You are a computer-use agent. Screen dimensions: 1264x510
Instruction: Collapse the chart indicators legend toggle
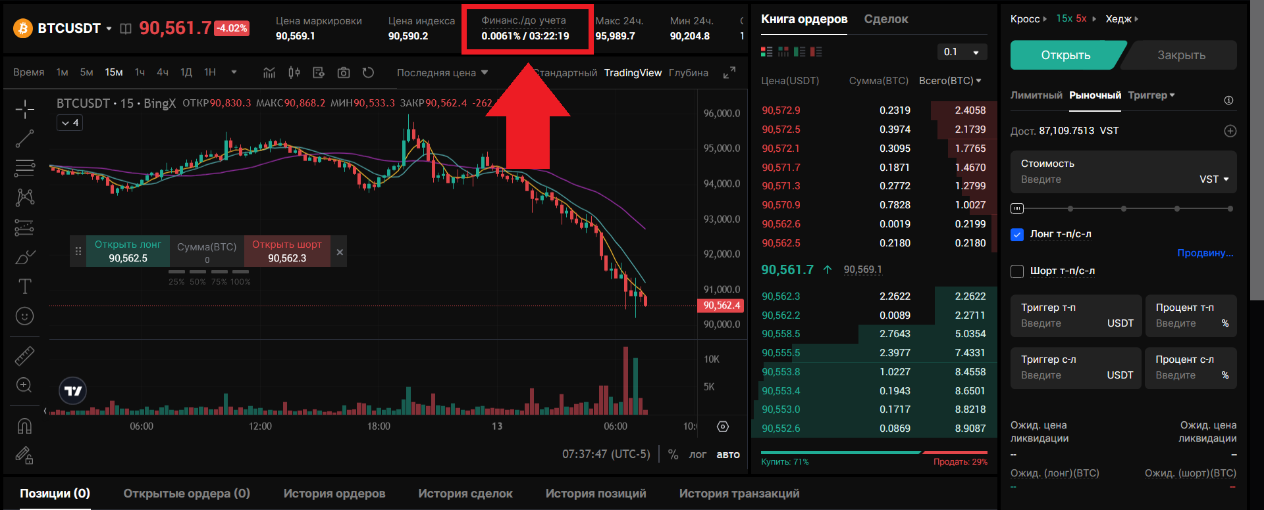point(70,123)
